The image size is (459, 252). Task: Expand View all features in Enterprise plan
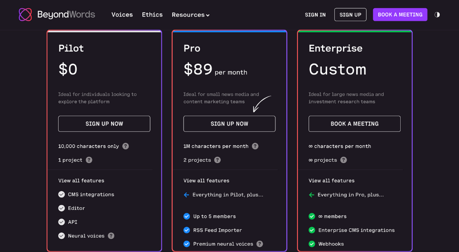tap(331, 181)
